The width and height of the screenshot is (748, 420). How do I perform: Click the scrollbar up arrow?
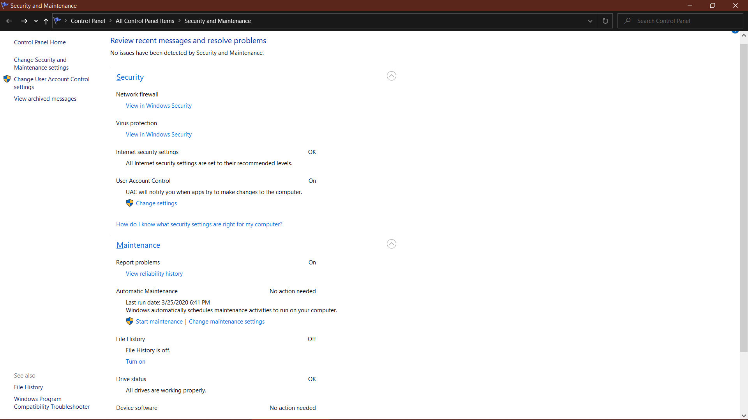pyautogui.click(x=744, y=35)
